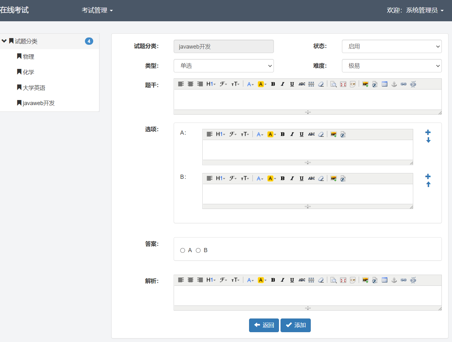Click the hyperlink icon in 解析 editor
Viewport: 452px width, 342px height.
click(x=403, y=280)
